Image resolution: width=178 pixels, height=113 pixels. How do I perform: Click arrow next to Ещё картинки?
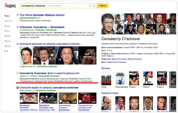click(94, 55)
